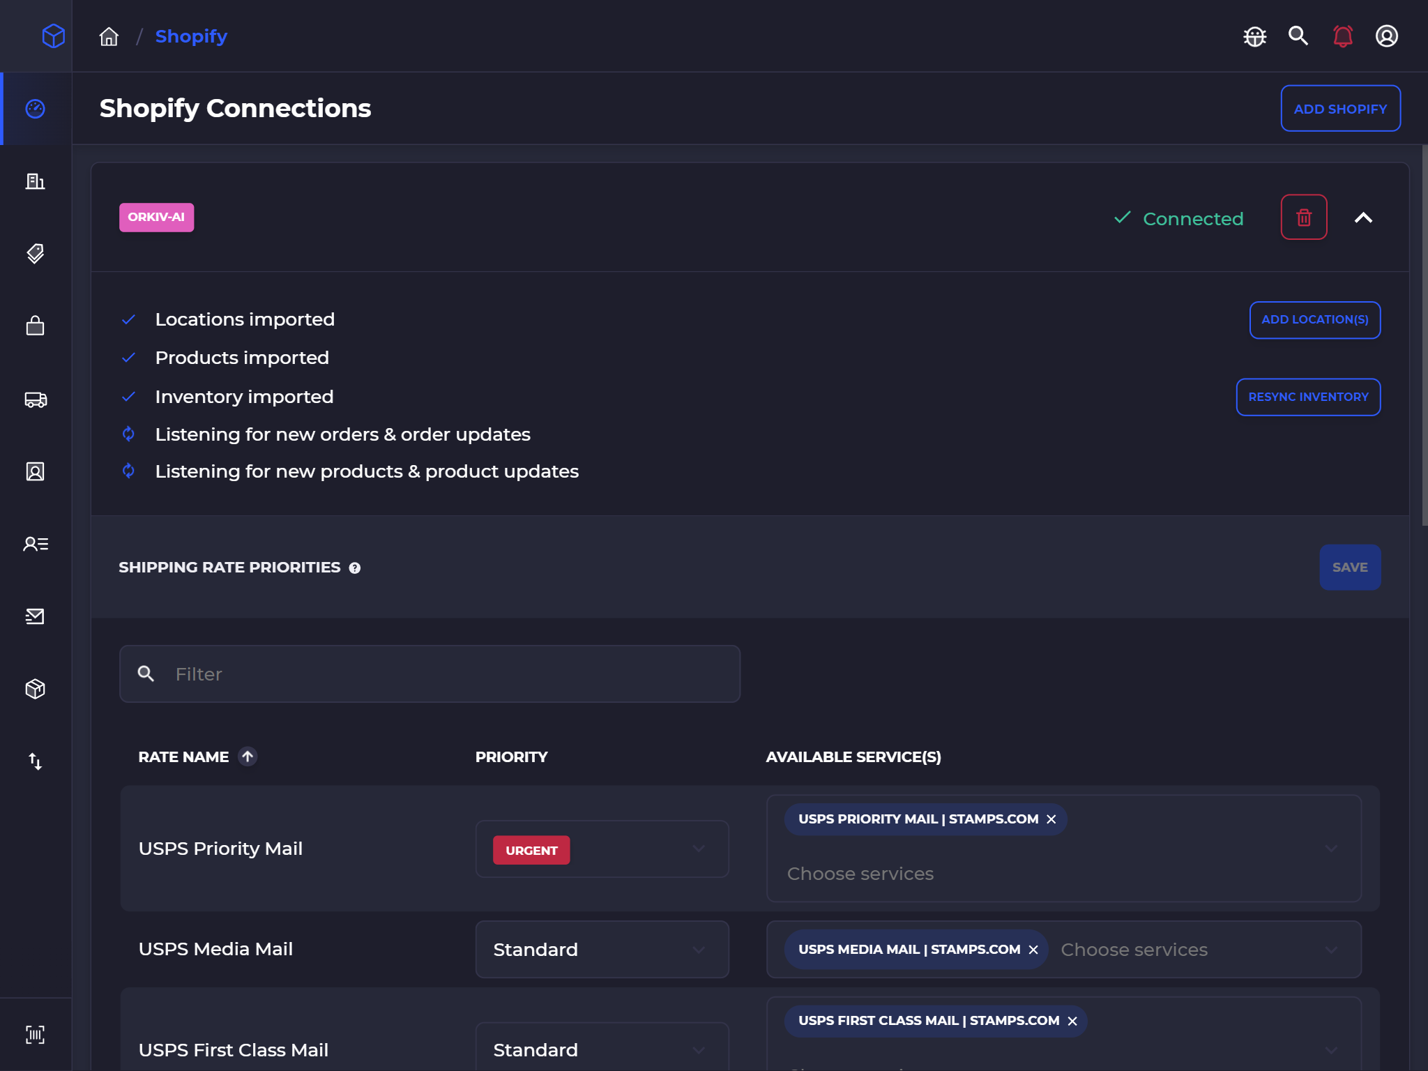This screenshot has width=1428, height=1071.
Task: Open the price tags sidebar icon
Action: tap(36, 253)
